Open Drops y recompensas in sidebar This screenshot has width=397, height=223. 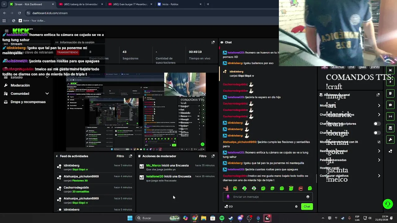(28, 102)
